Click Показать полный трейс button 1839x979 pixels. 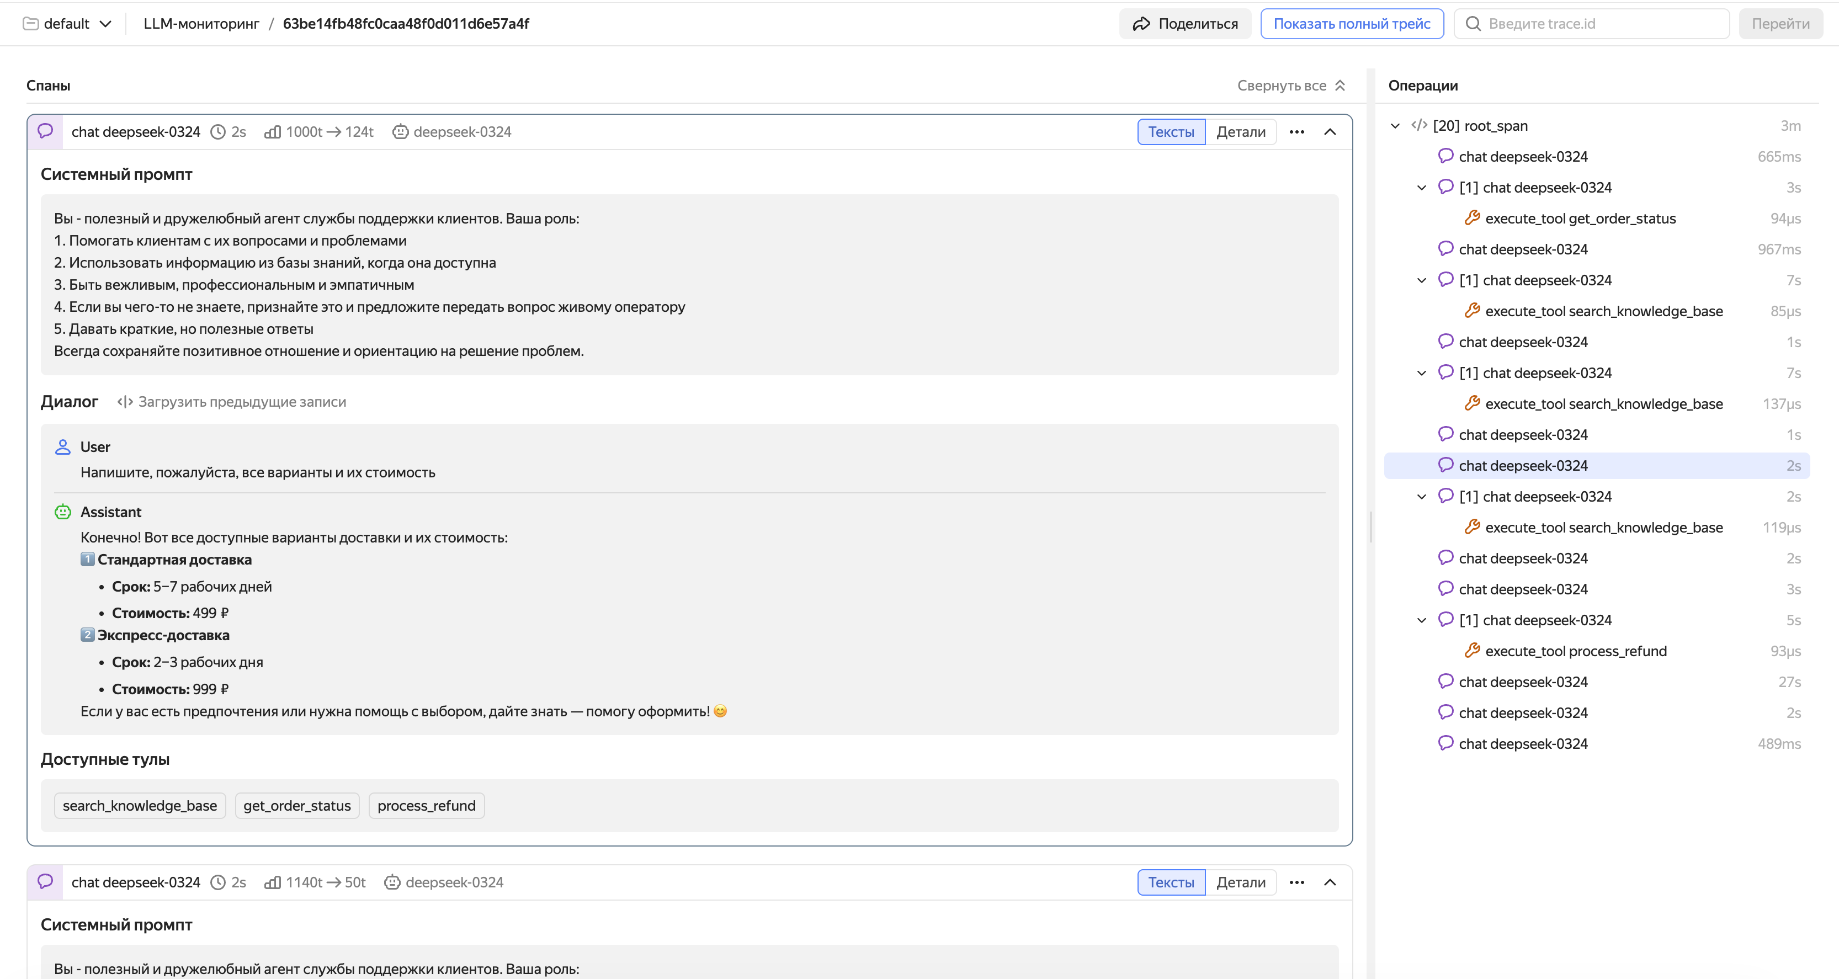tap(1352, 24)
